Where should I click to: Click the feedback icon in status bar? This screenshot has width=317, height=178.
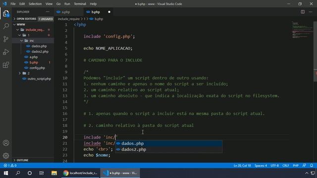(x=304, y=166)
